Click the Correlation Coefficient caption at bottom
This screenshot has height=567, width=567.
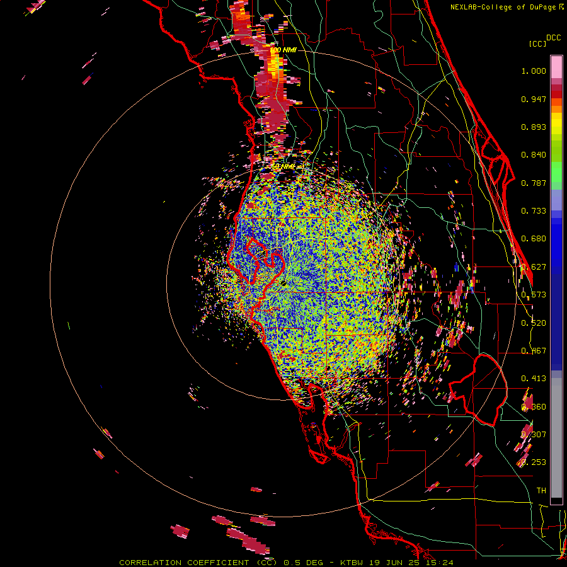tap(286, 563)
